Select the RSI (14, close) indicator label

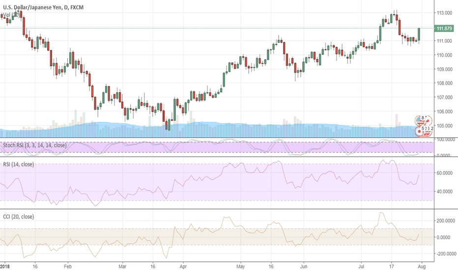(x=18, y=164)
